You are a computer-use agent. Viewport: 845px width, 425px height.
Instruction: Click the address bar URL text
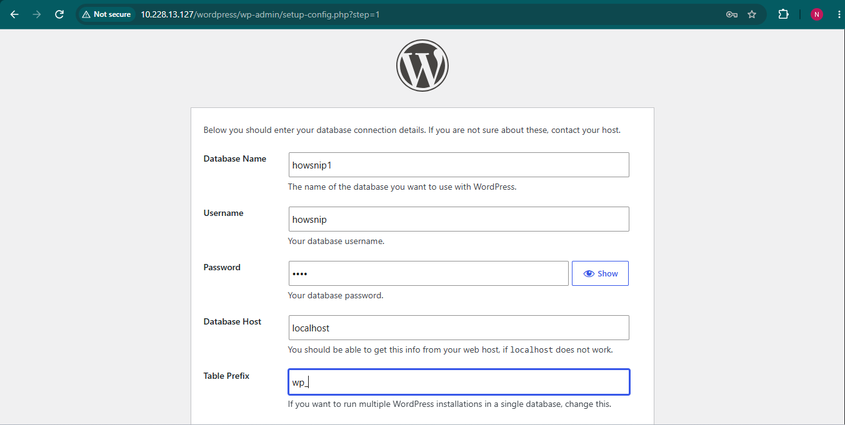(260, 14)
